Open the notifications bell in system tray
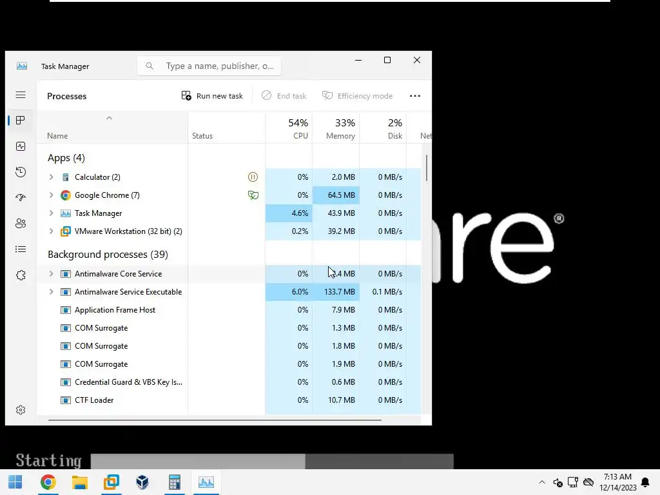Viewport: 660px width, 495px height. 645,482
